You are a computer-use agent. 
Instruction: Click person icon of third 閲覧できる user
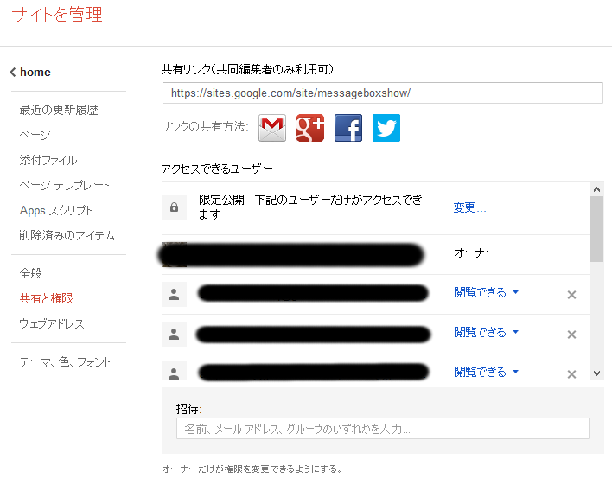(x=174, y=373)
